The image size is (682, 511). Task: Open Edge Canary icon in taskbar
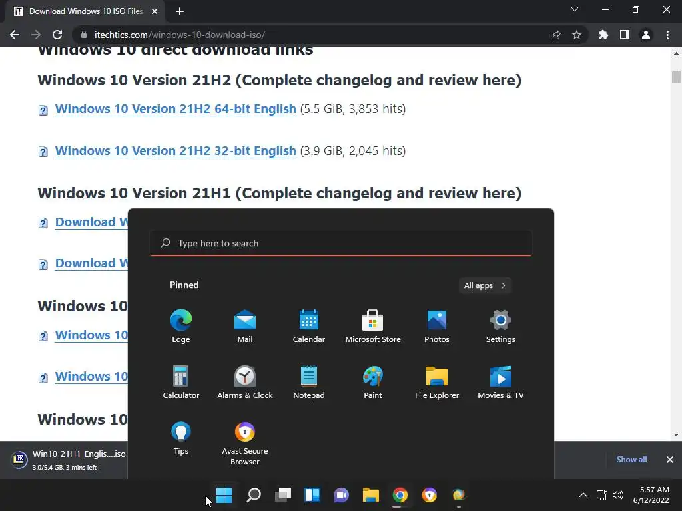pyautogui.click(x=458, y=495)
